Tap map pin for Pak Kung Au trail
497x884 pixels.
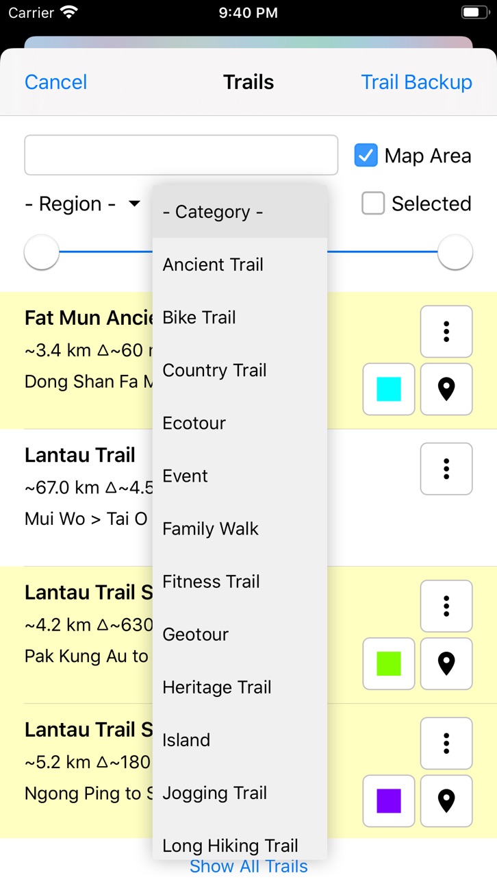446,663
